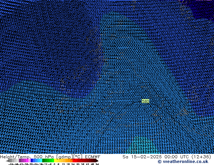Click the legend value 54
Viewport: 214px width, 165px height.
coord(97,164)
